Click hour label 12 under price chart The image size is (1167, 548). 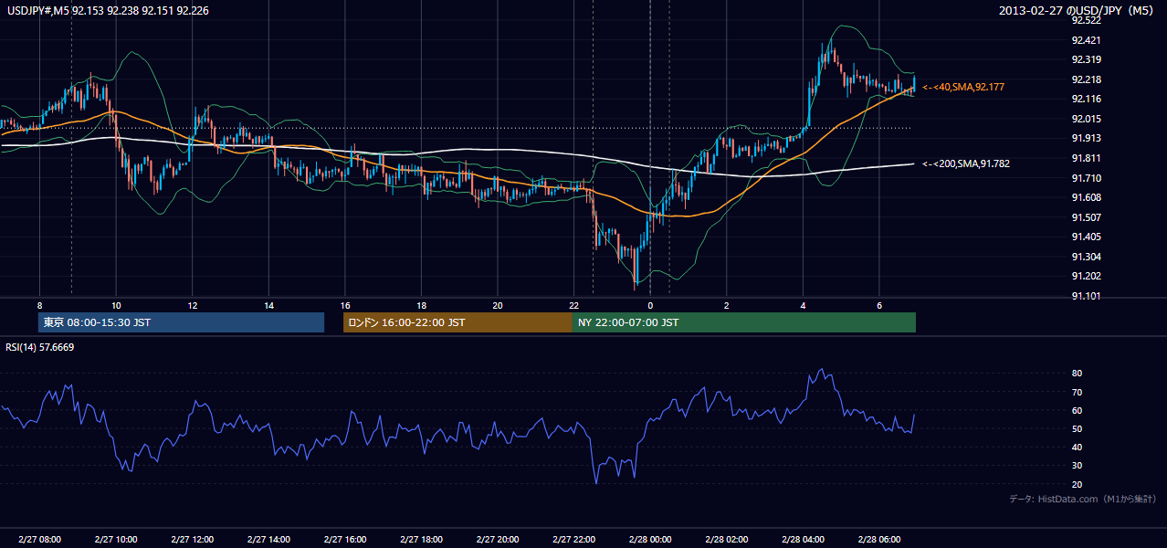point(192,305)
